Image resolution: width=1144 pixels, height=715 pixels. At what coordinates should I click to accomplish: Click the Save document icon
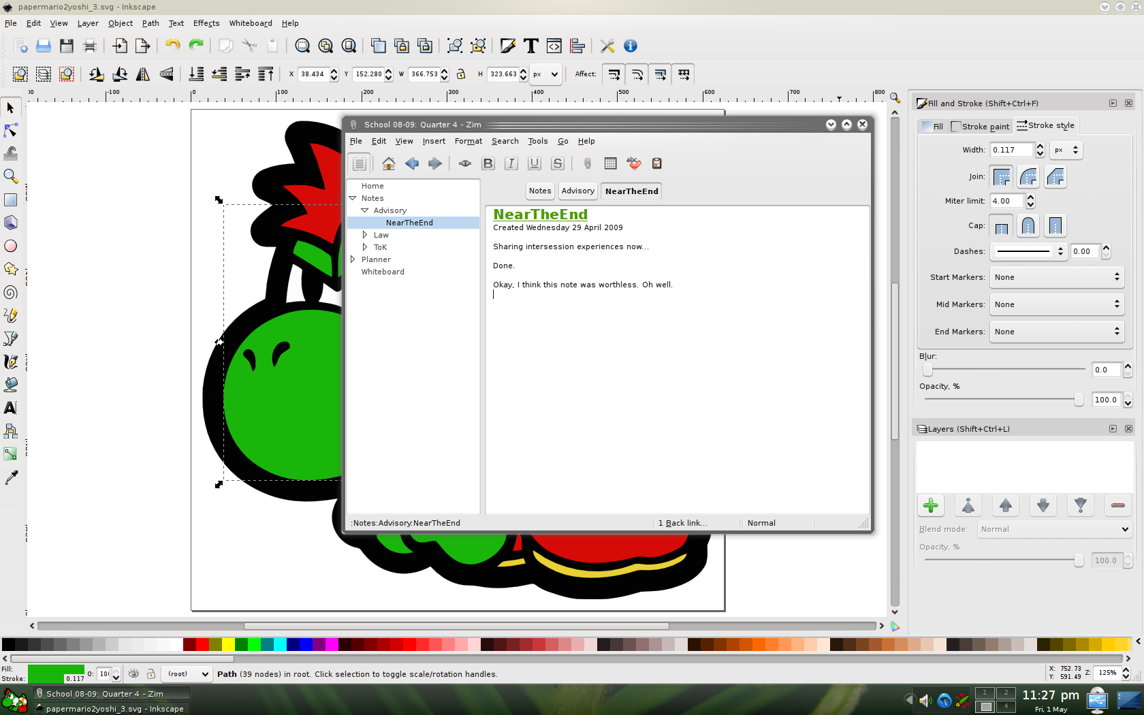67,46
